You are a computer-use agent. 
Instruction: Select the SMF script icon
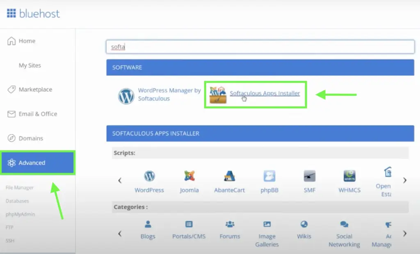[x=310, y=176]
